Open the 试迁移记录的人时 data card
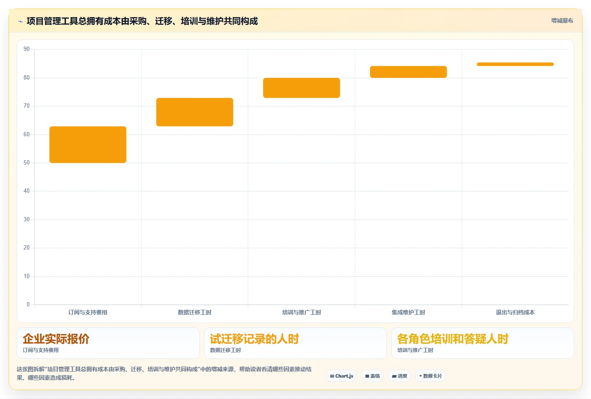Screen dimensions: 591x399 (295, 343)
